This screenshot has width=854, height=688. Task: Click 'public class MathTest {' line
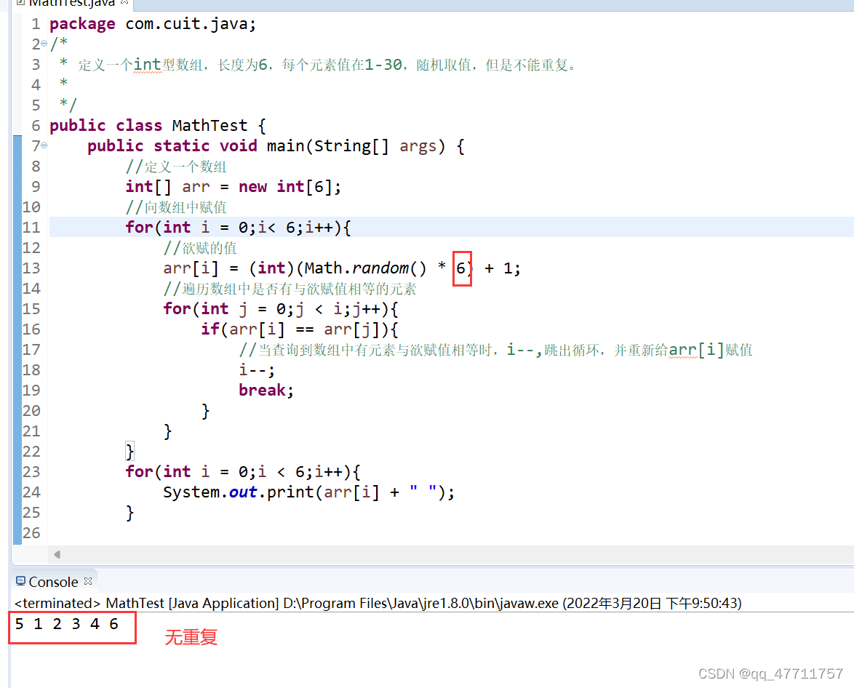tap(158, 126)
